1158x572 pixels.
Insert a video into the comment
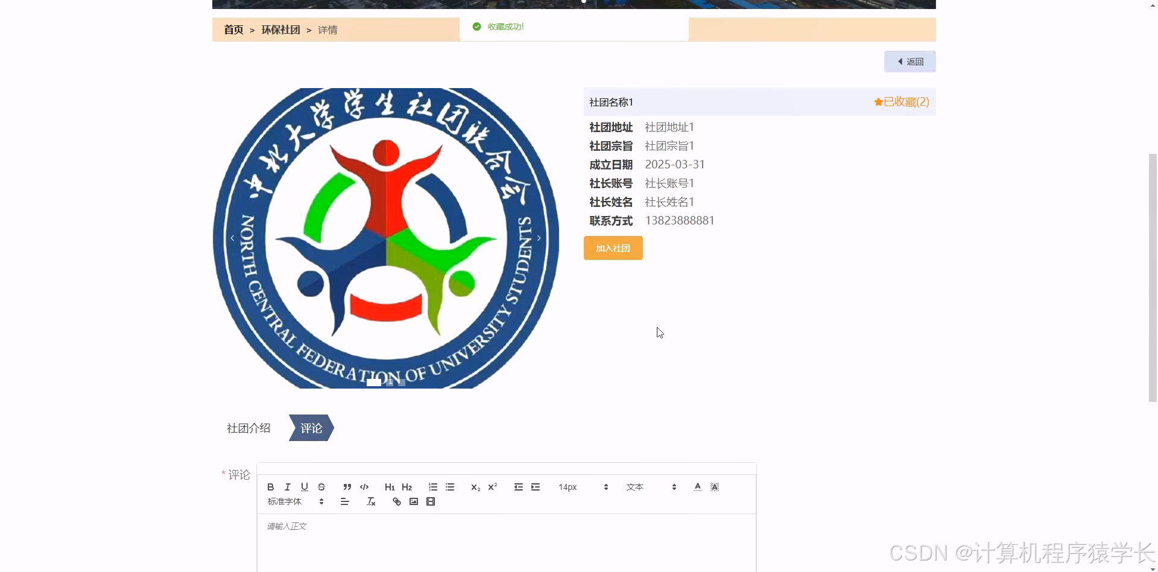431,501
